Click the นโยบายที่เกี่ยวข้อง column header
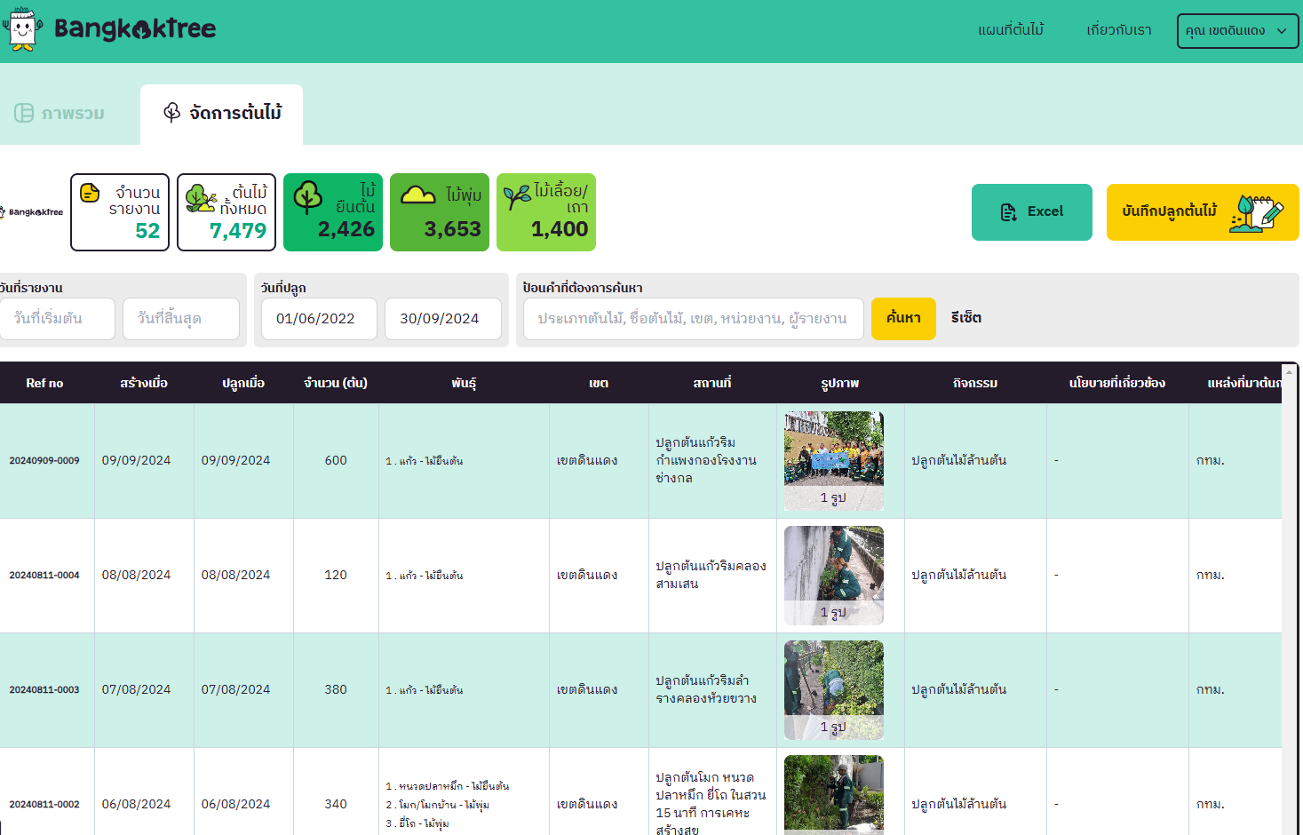Image resolution: width=1303 pixels, height=835 pixels. click(x=1117, y=383)
